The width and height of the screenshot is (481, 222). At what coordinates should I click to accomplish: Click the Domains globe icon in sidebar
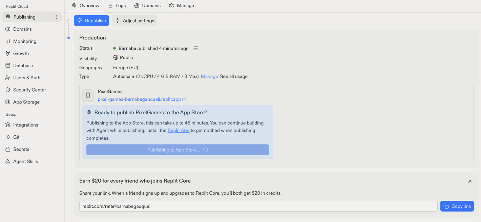coord(8,29)
